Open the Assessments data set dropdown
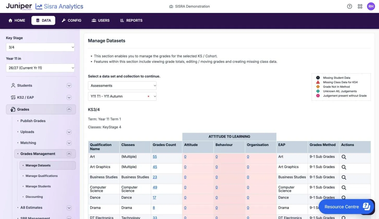This screenshot has height=219, width=379. pos(122,86)
